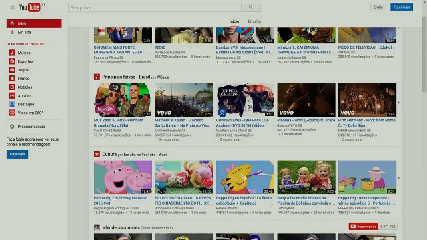427x240 pixels.
Task: Click the music note icon beside Principais faixas
Action: [x=97, y=77]
